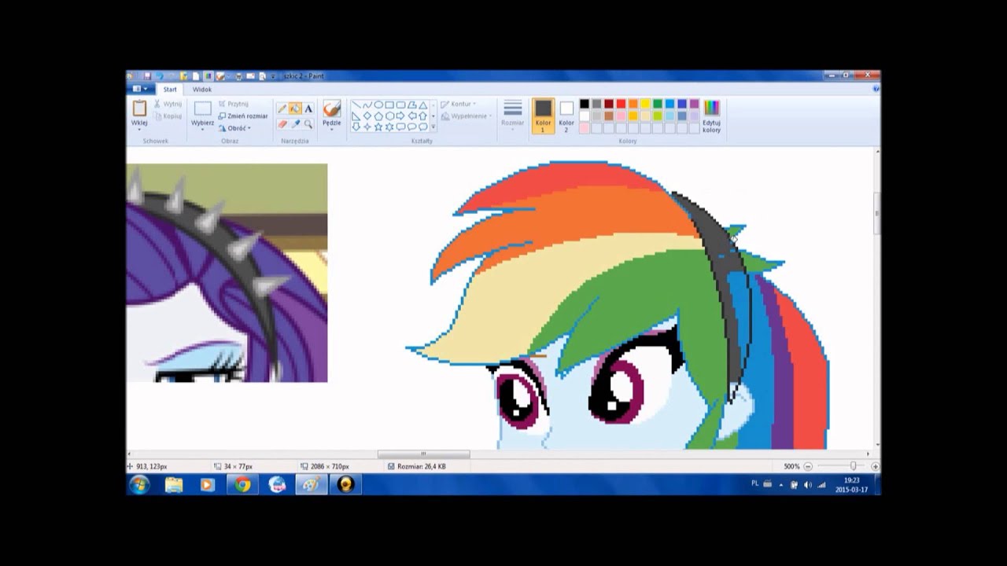Pick the five-point star shape
Screen dimensions: 1007x566
[378, 127]
